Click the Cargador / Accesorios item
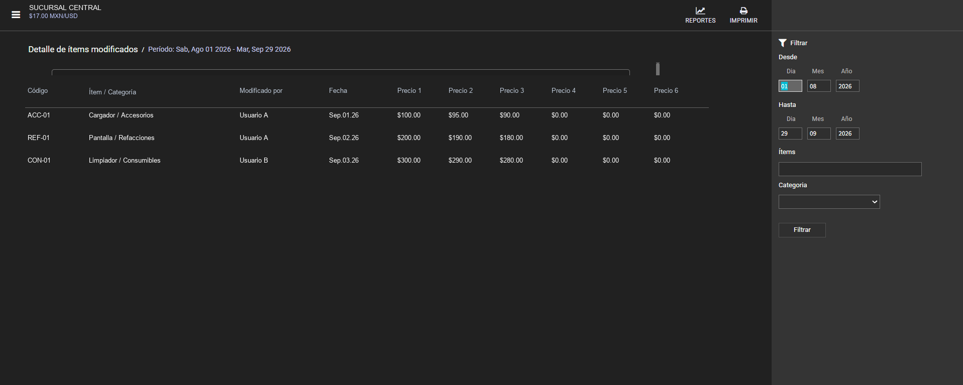Image resolution: width=963 pixels, height=385 pixels. (121, 115)
